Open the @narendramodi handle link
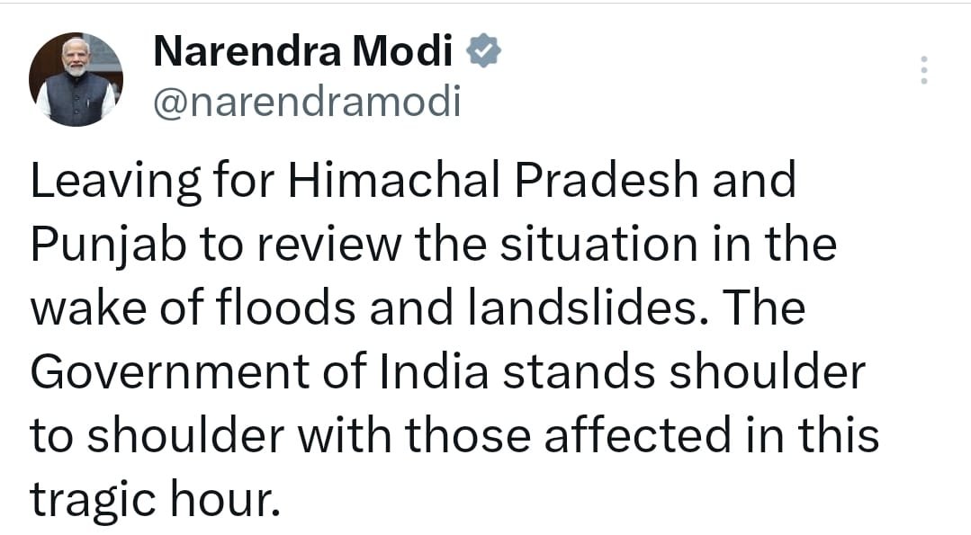 coord(307,102)
